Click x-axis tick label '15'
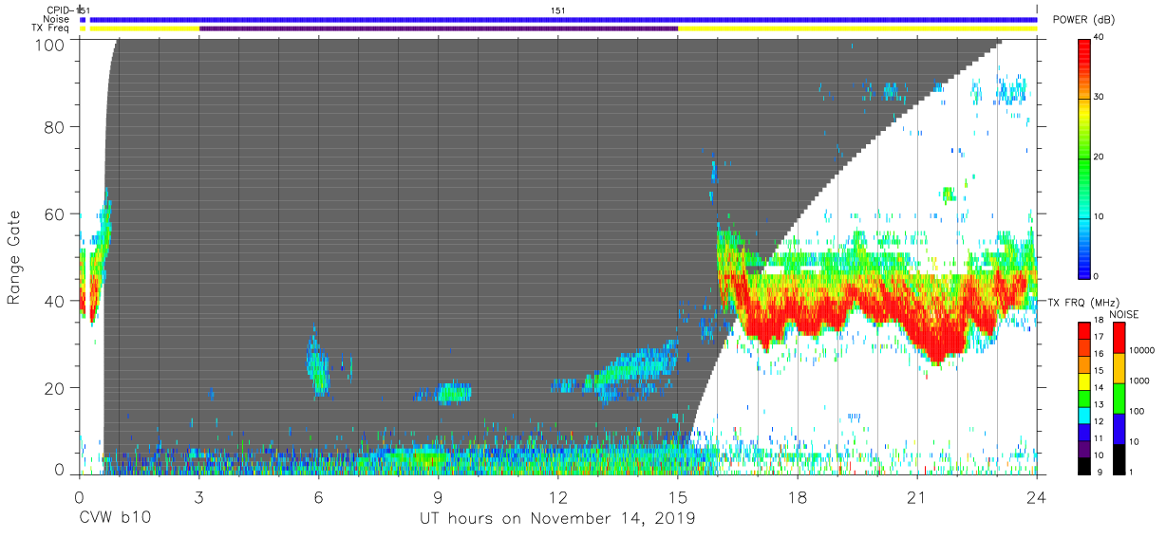This screenshot has height=538, width=1166. coord(678,497)
